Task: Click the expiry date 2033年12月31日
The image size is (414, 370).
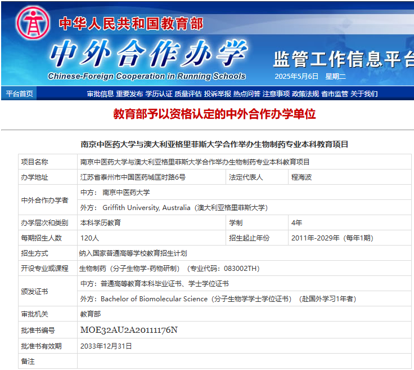Action: click(x=106, y=346)
